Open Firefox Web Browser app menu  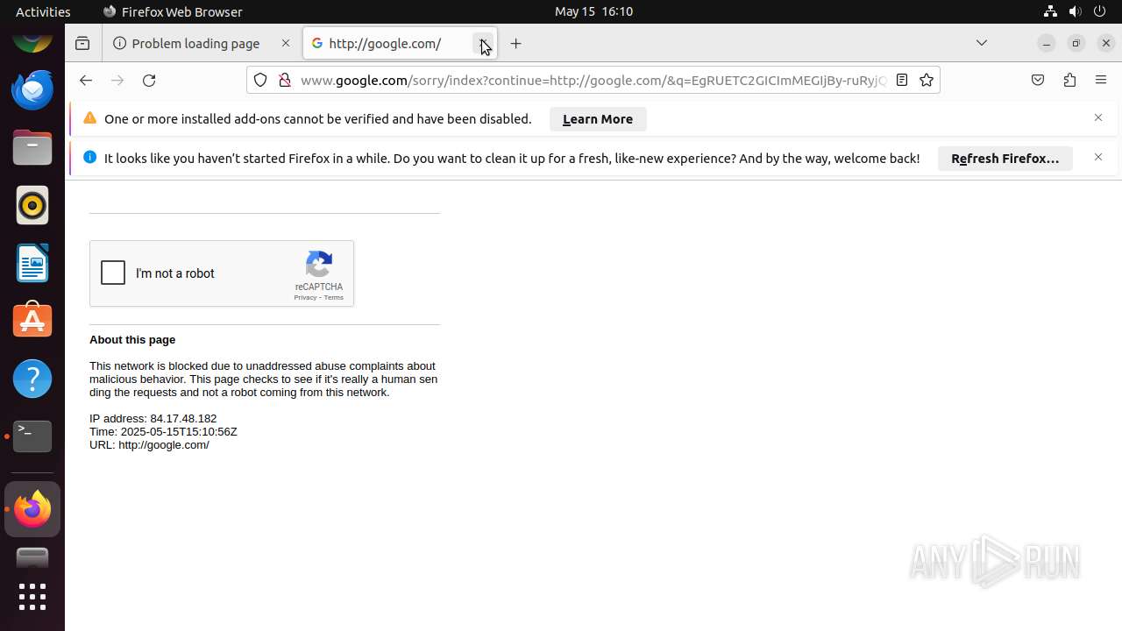click(x=173, y=11)
